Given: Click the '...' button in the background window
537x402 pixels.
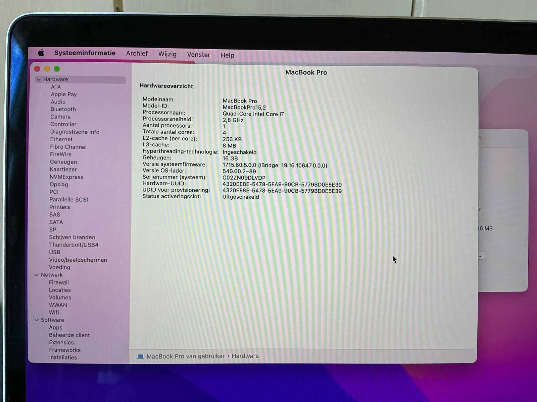Looking at the screenshot, I should [x=481, y=256].
